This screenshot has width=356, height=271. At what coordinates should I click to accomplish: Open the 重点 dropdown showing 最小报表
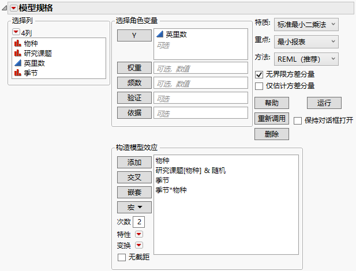tap(306, 42)
